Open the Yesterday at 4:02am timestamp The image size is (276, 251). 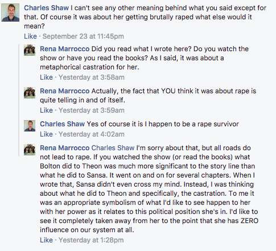coord(92,134)
